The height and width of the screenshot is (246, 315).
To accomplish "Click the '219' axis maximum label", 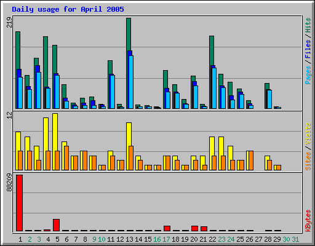I will pyautogui.click(x=9, y=22).
